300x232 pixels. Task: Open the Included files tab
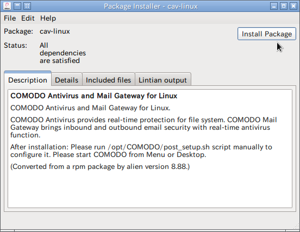tap(108, 80)
